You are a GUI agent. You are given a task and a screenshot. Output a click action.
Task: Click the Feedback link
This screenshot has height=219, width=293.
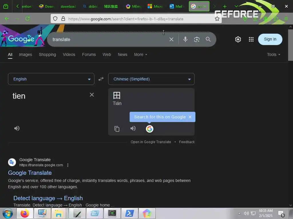coord(187,142)
